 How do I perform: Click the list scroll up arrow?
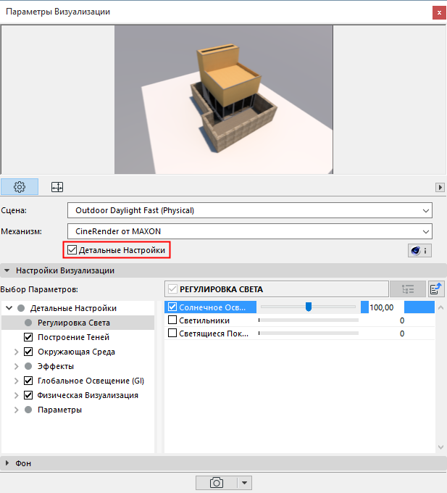coord(440,307)
